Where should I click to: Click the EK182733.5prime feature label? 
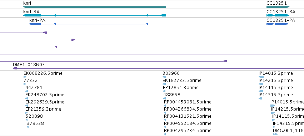pos(182,81)
